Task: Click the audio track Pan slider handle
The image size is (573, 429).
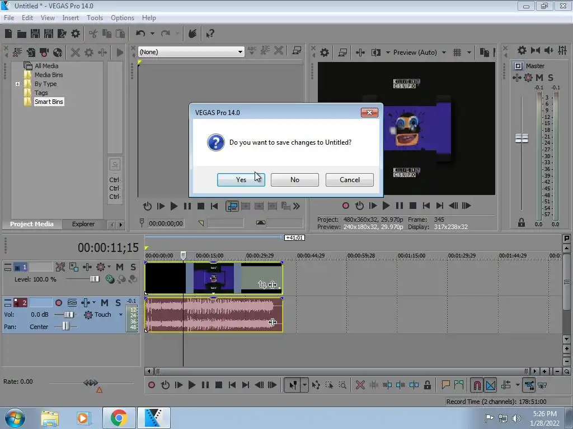Action: point(65,326)
